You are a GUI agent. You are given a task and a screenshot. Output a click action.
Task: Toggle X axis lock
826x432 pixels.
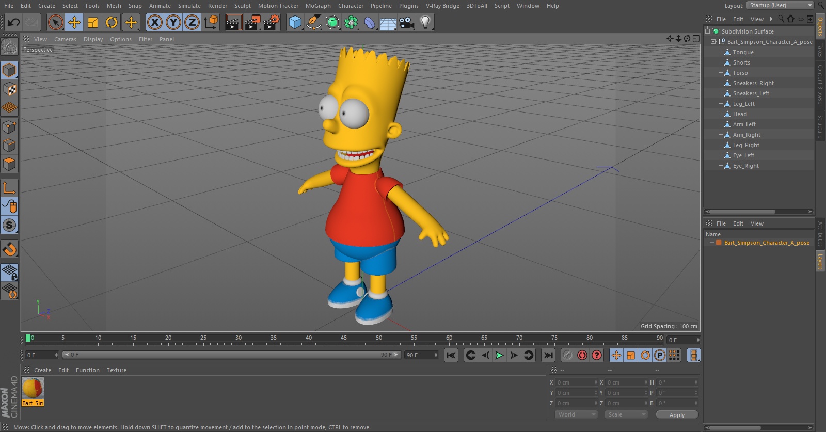coord(155,22)
